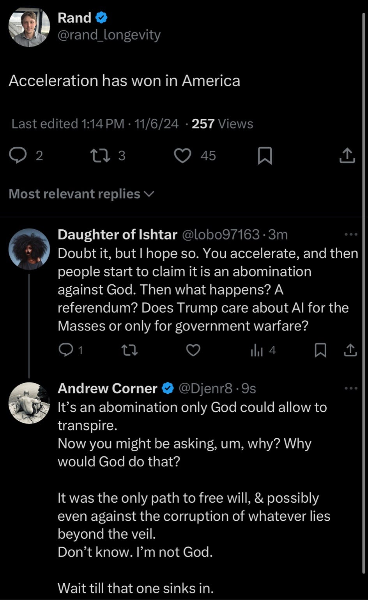The image size is (368, 600).
Task: Share Daughter of Ishtar's reply
Action: (350, 350)
